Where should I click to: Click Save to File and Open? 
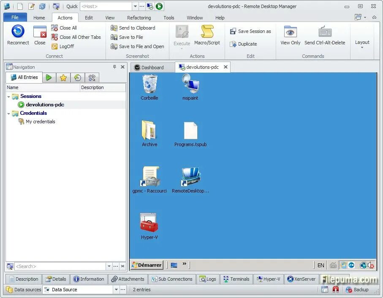coord(137,46)
